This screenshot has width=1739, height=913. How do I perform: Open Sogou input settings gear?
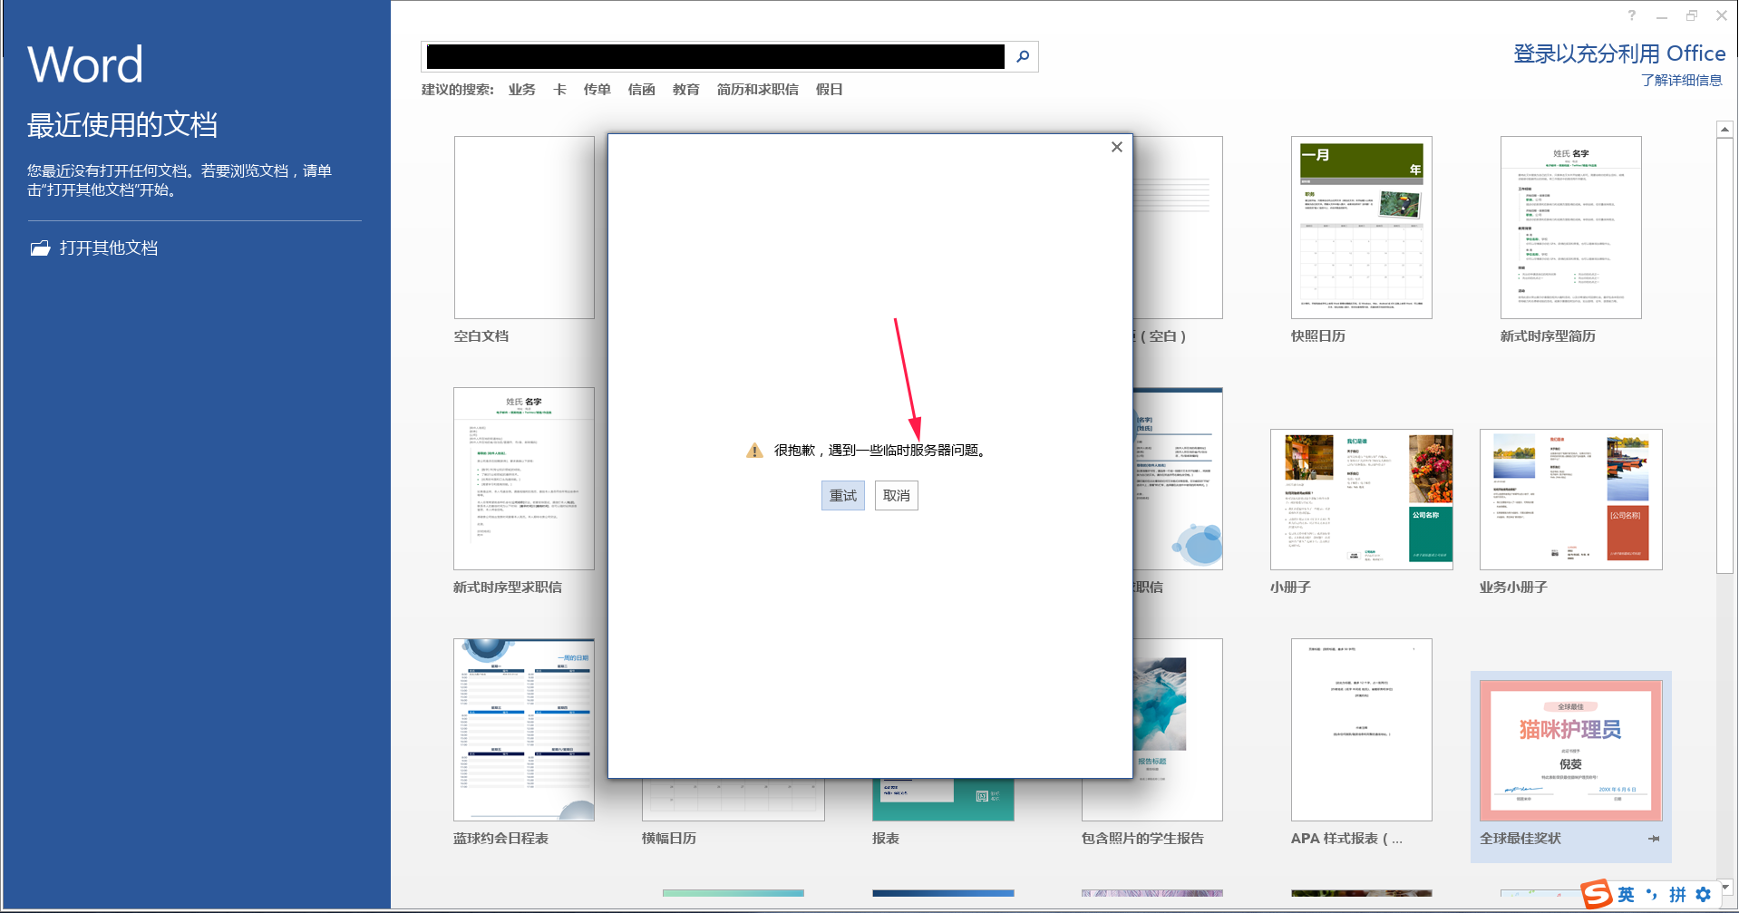click(1703, 895)
